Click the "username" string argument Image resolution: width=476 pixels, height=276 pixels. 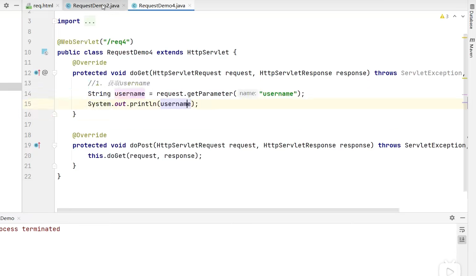pos(278,94)
